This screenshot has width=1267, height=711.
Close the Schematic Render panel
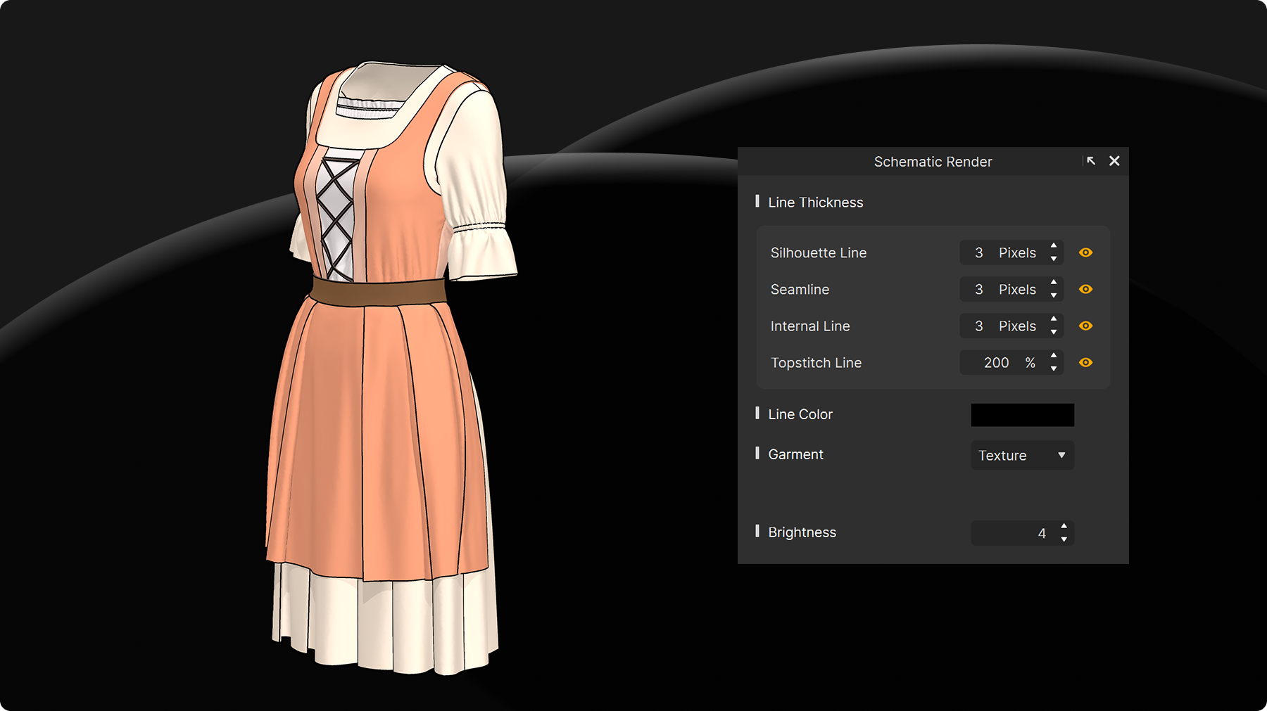(1114, 161)
